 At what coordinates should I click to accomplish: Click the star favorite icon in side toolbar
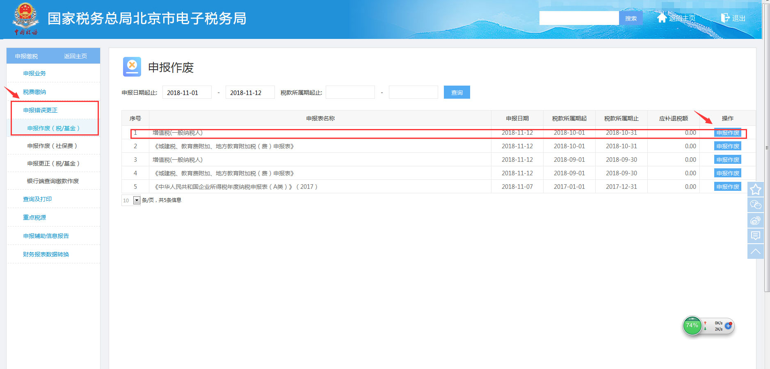(x=755, y=190)
